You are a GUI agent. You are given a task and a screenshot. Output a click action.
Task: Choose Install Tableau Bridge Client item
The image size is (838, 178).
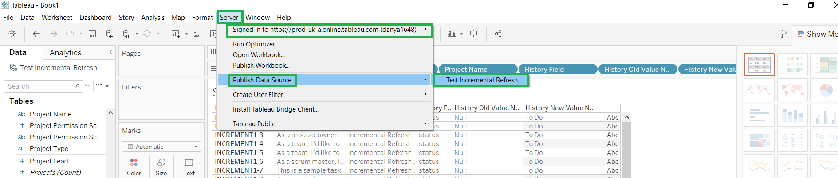tap(325, 109)
